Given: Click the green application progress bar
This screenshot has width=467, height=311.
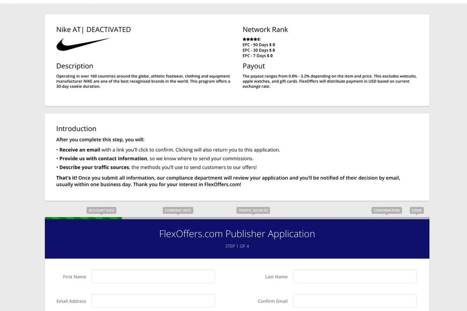Looking at the screenshot, I should click(83, 218).
